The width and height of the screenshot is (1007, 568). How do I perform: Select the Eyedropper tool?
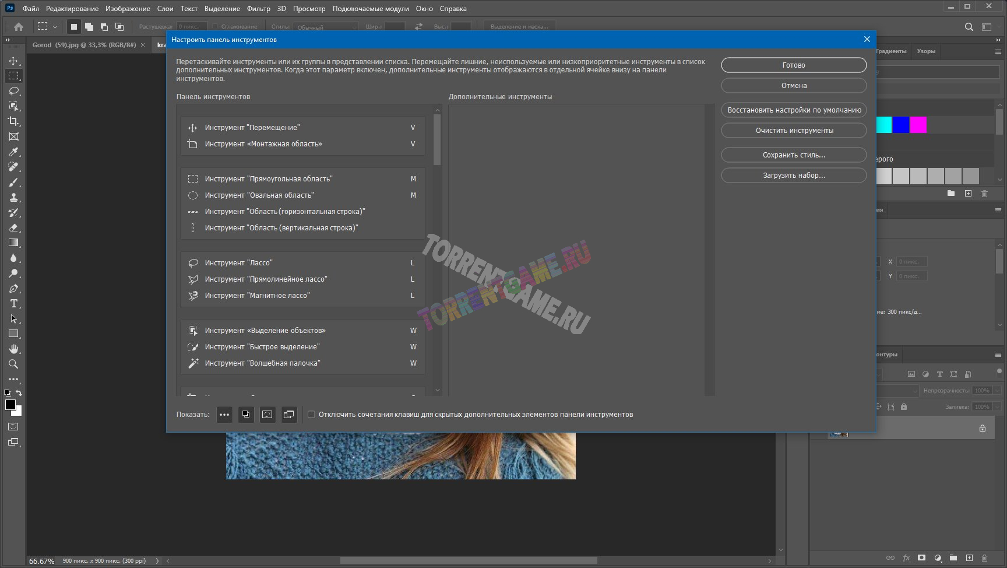pos(13,152)
